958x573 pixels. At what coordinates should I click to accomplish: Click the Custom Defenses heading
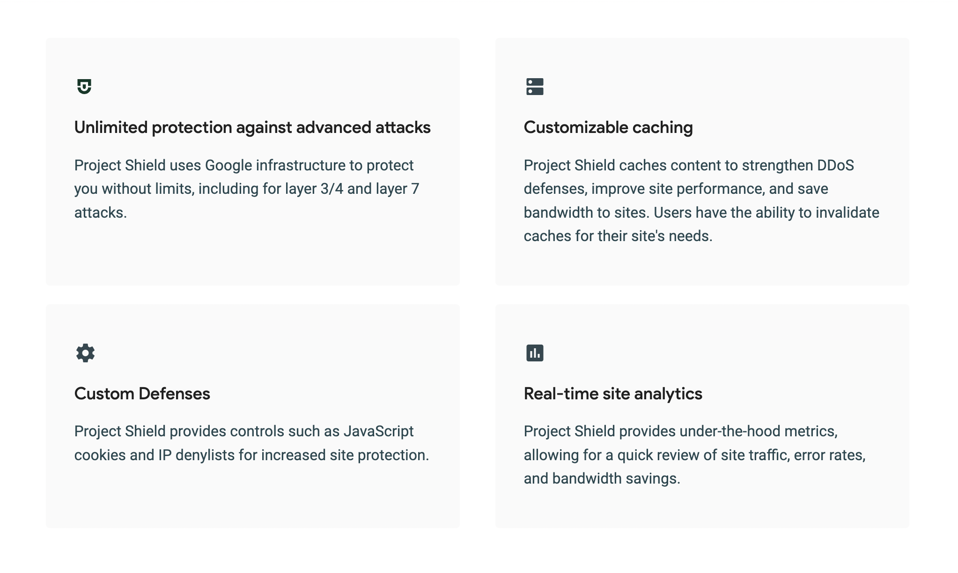(x=142, y=394)
